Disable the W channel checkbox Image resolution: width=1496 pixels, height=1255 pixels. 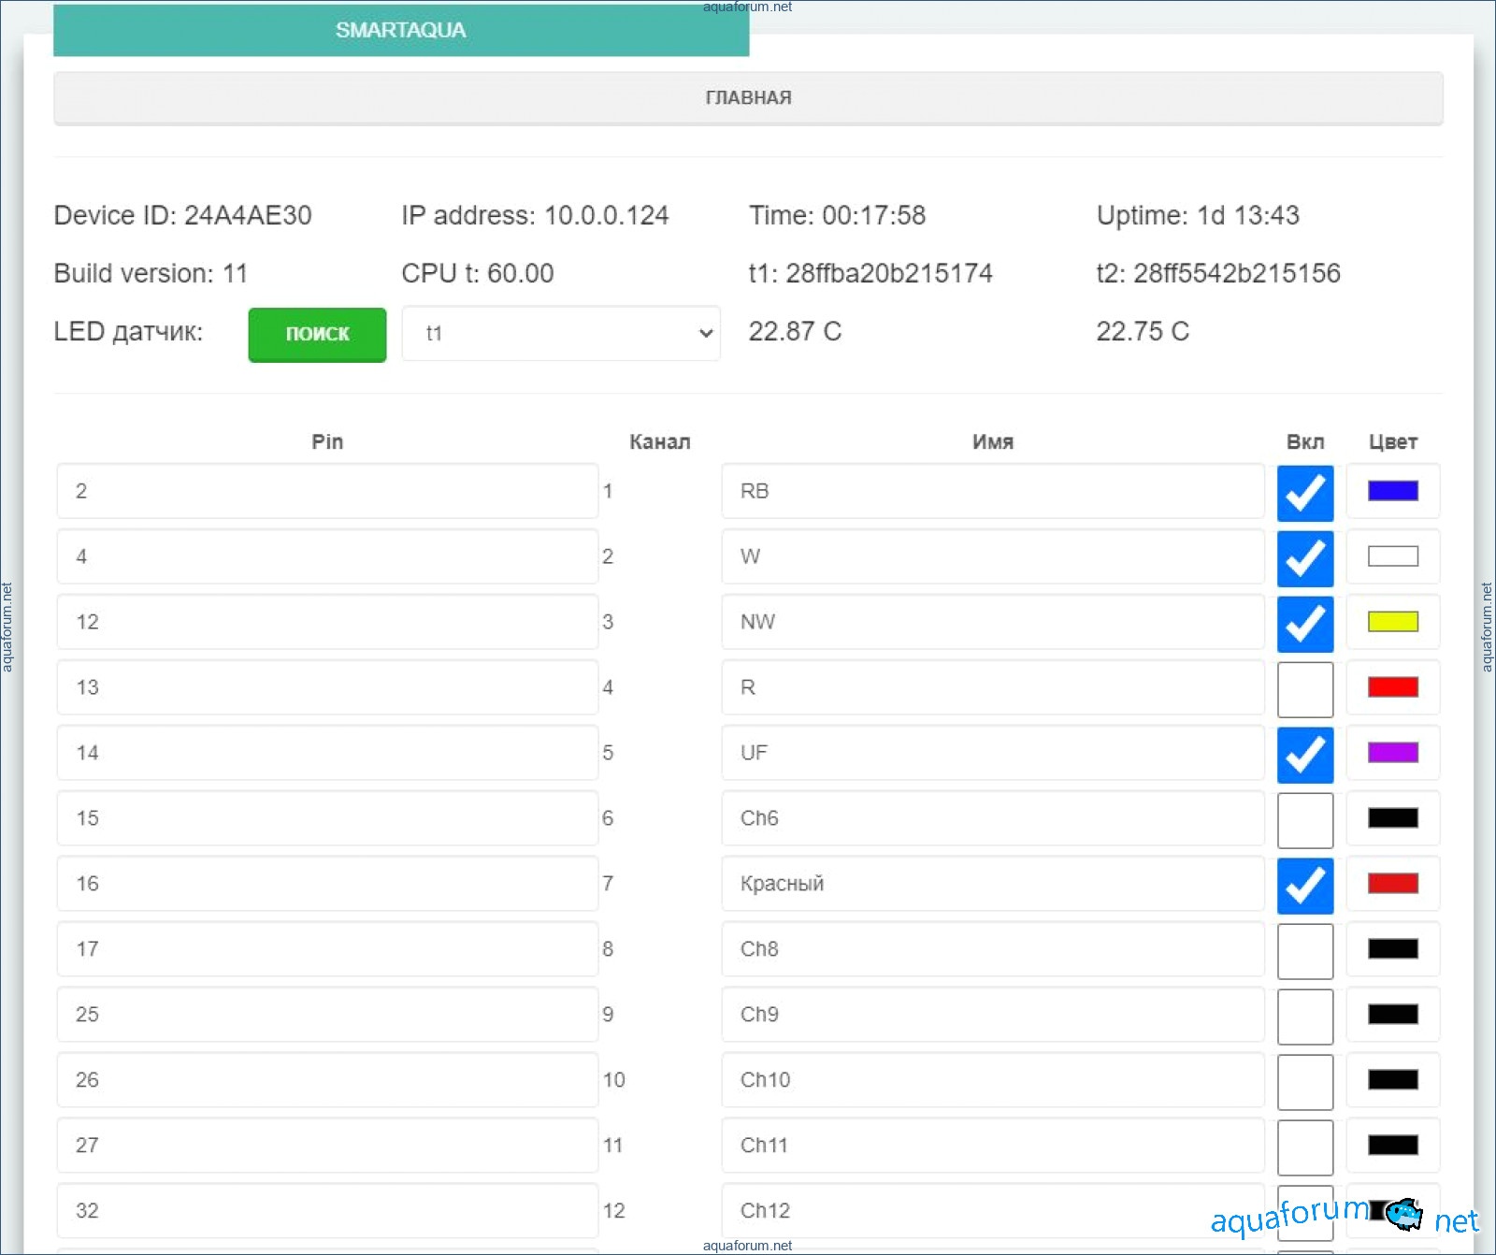[1304, 557]
